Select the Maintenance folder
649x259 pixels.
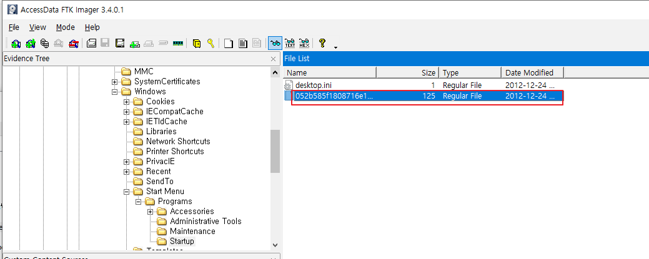click(192, 231)
